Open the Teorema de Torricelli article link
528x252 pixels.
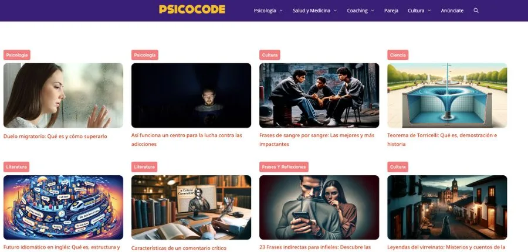[x=442, y=139]
